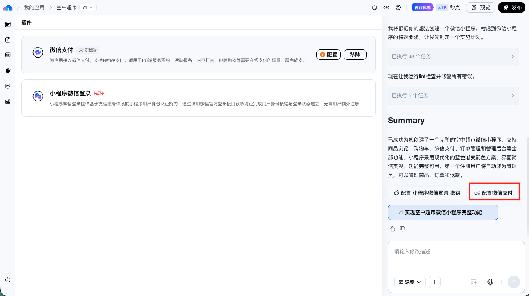Image resolution: width=529 pixels, height=296 pixels.
Task: Open the code editor sidebar icon
Action: pos(8,55)
